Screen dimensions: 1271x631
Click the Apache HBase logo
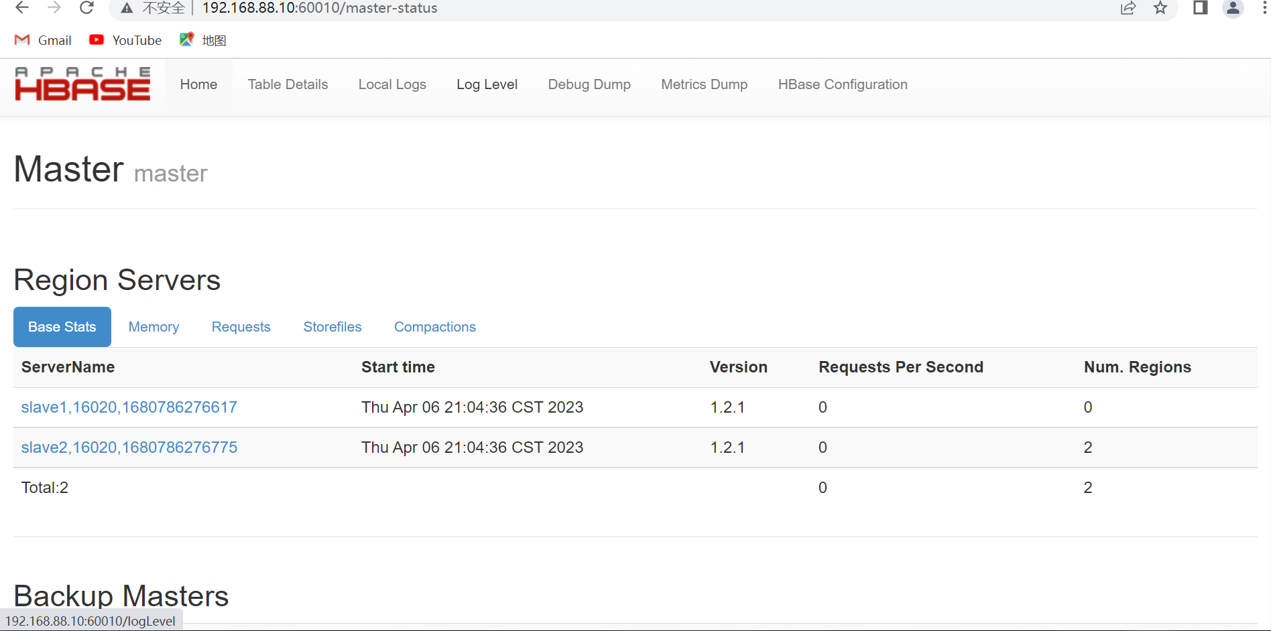coord(82,84)
